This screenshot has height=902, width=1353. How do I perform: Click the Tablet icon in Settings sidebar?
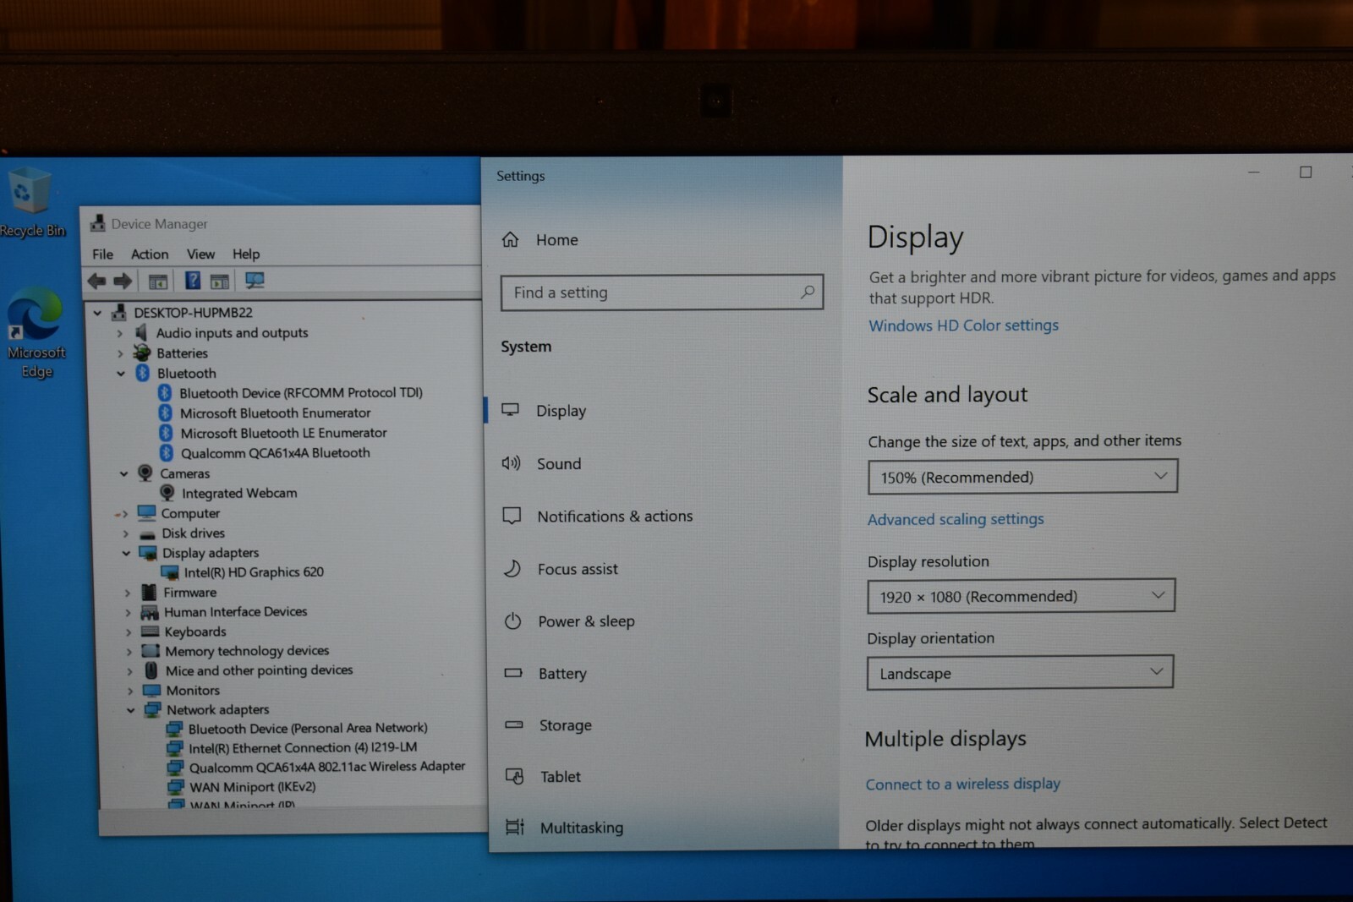[x=515, y=776]
